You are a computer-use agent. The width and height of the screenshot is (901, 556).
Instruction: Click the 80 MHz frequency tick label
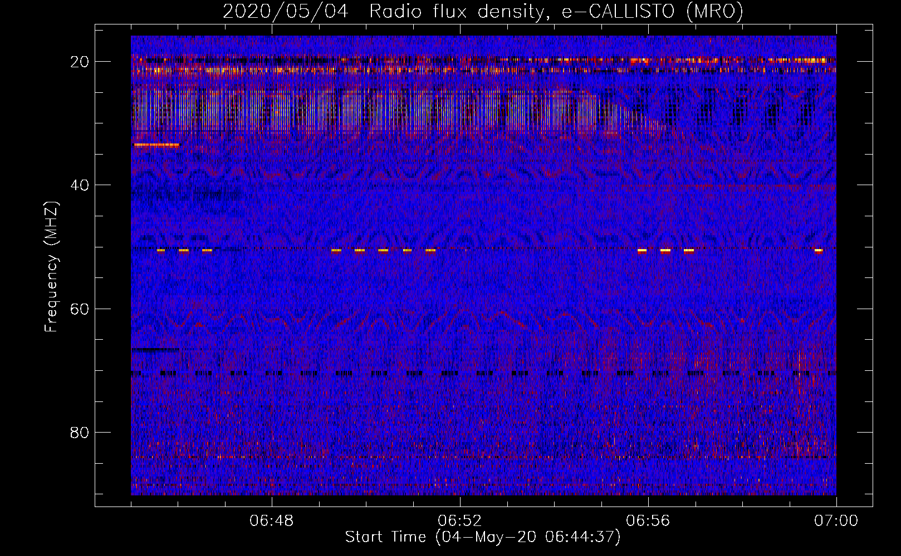pos(80,432)
